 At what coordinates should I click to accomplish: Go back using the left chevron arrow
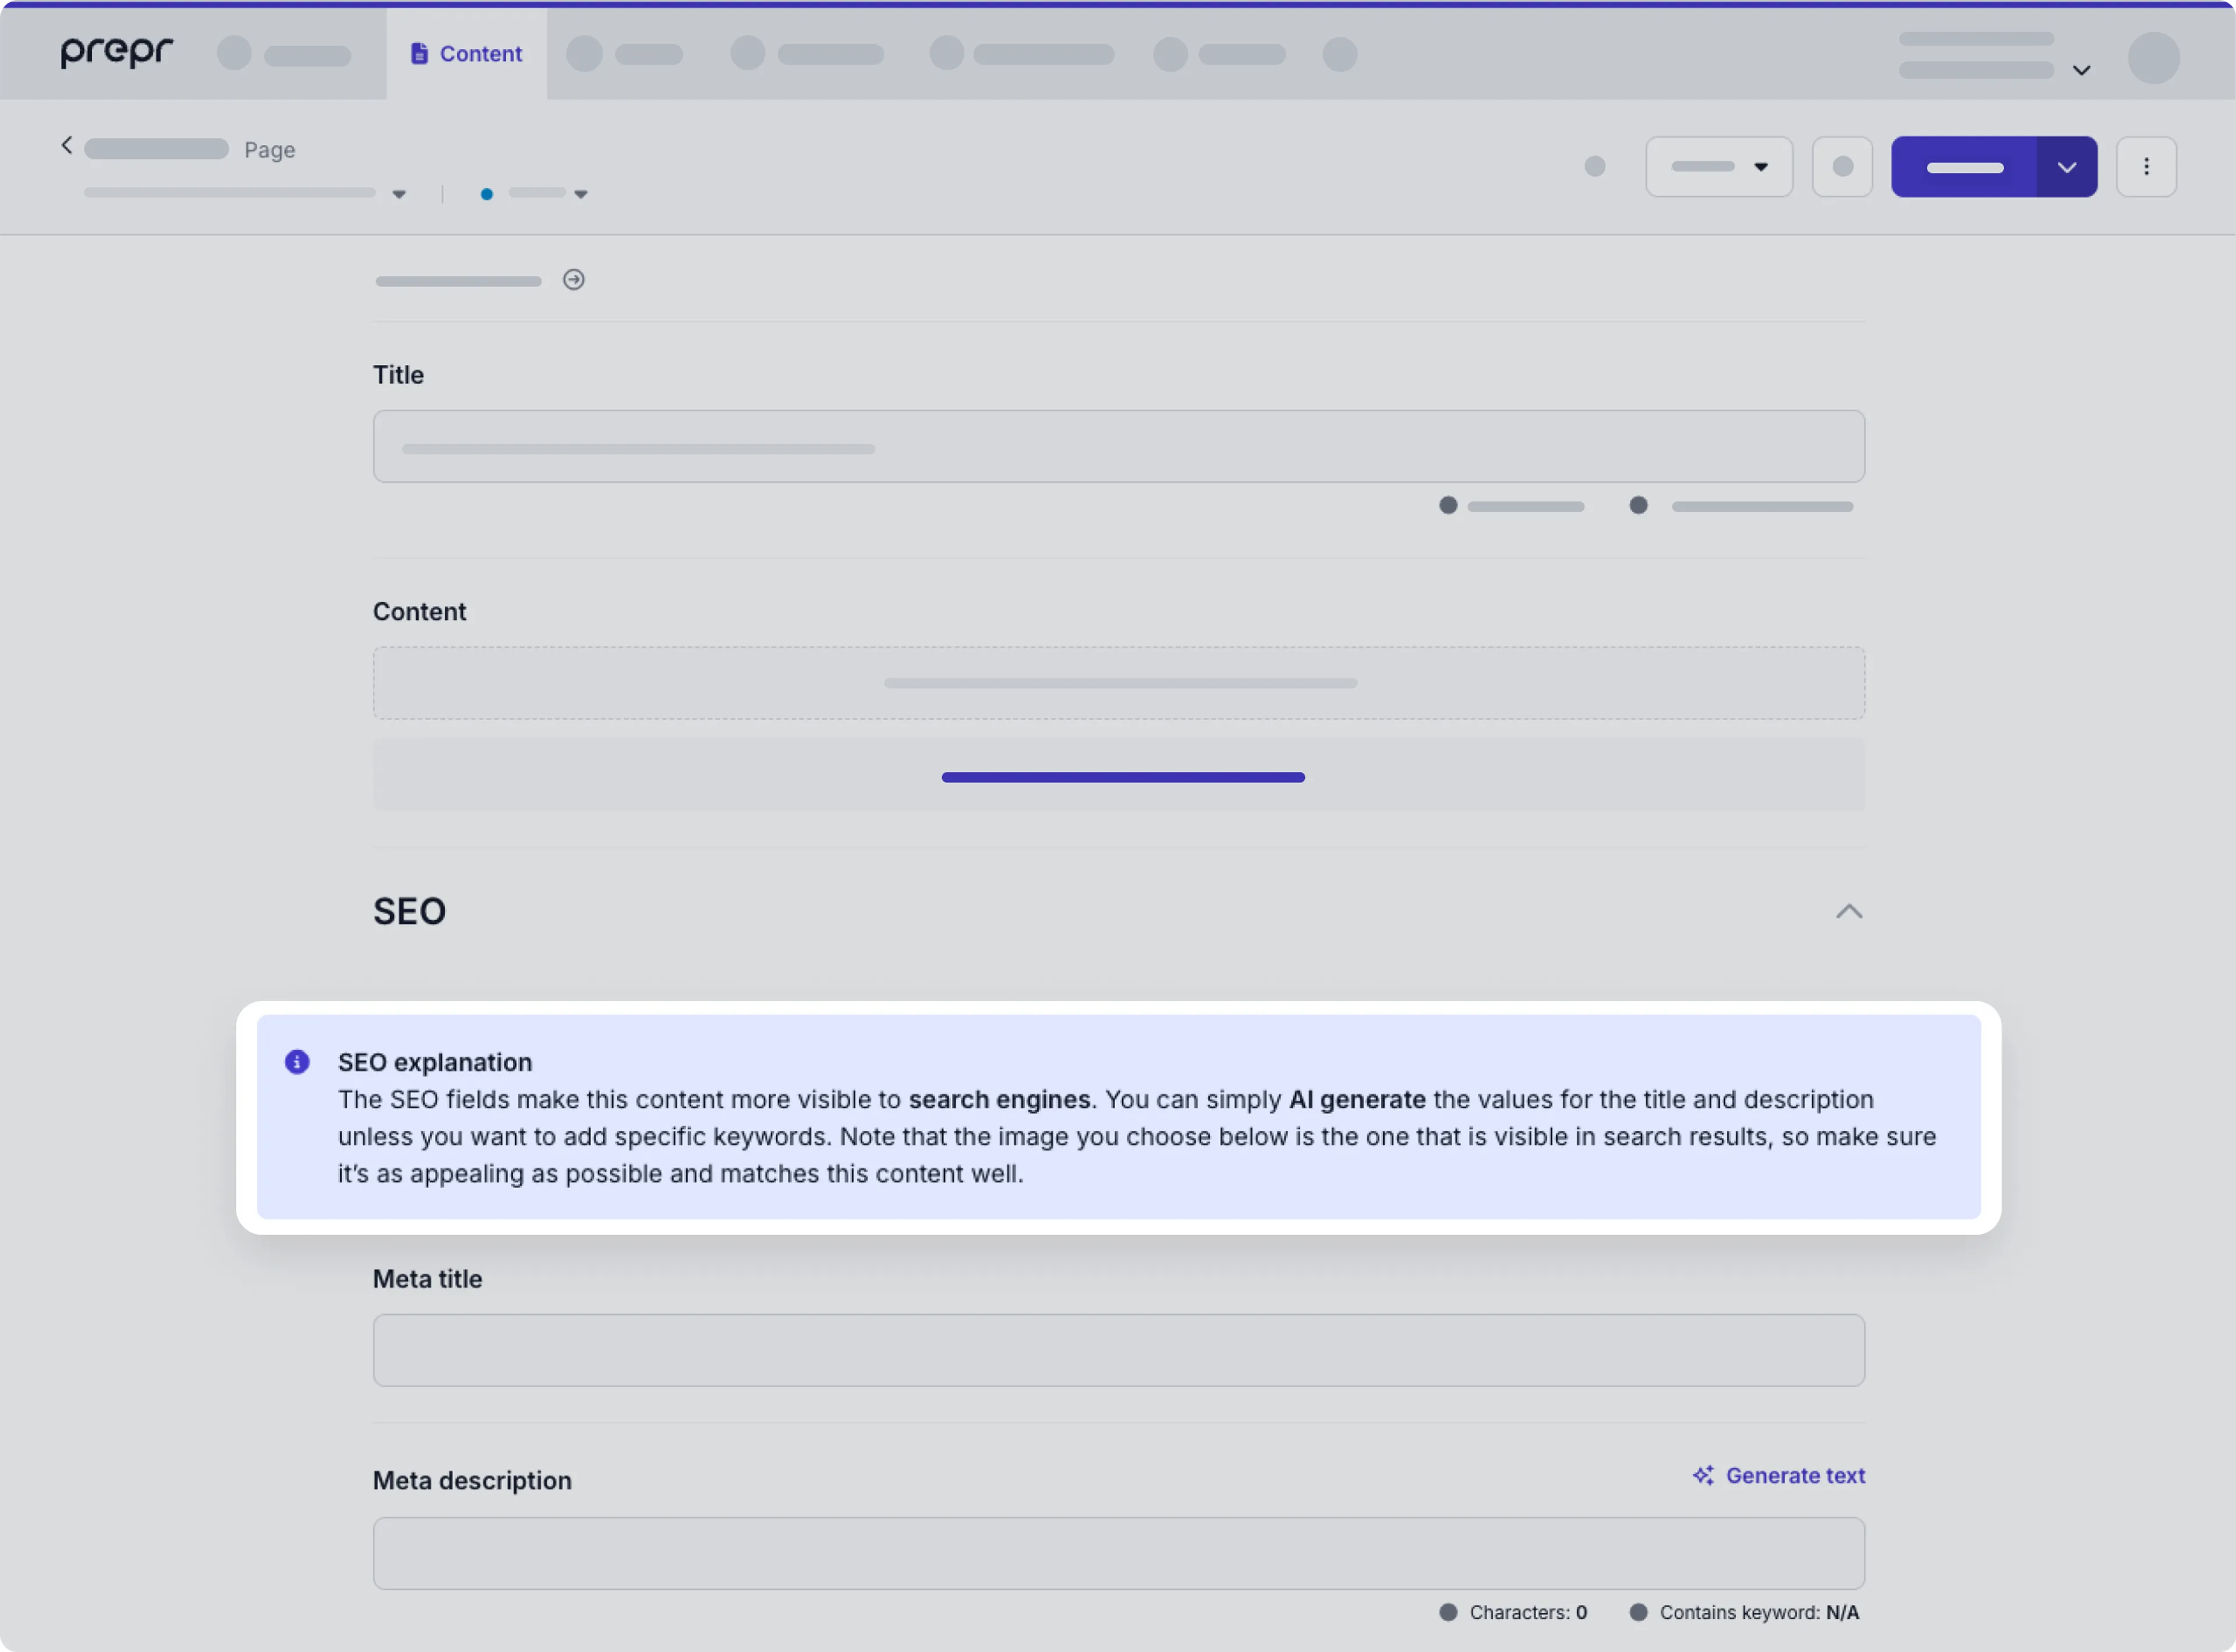point(66,146)
